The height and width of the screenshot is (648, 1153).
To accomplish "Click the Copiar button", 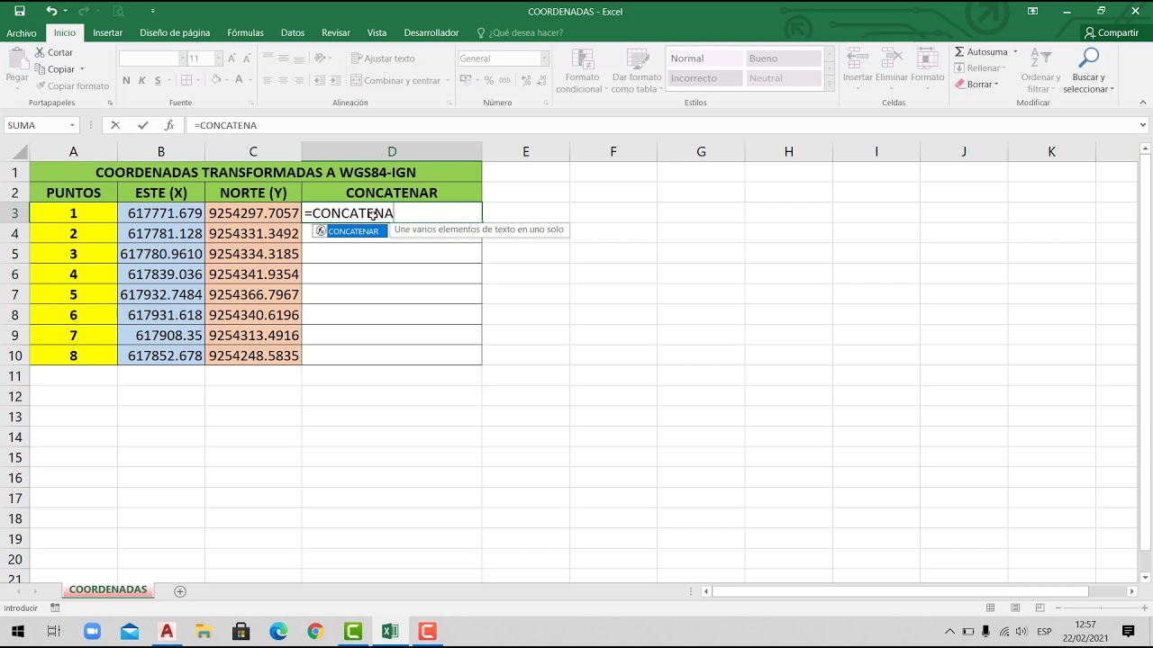I will [x=55, y=69].
